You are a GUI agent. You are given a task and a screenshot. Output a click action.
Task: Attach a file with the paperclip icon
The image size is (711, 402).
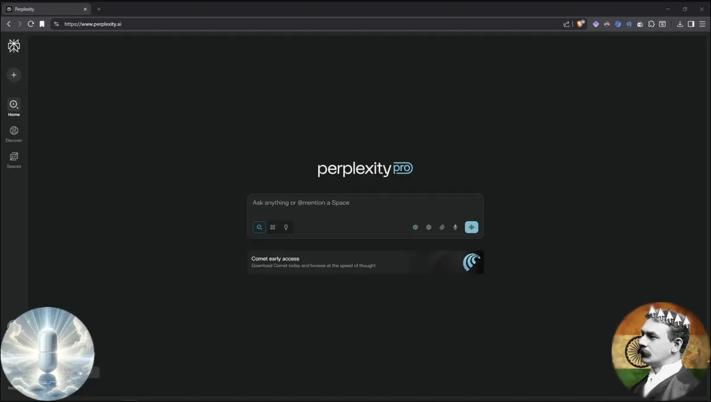(x=441, y=227)
